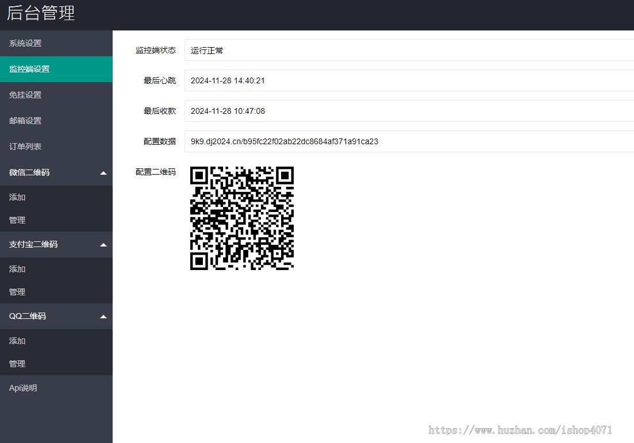
Task: Click 微信二维码 section header
Action: pos(56,172)
